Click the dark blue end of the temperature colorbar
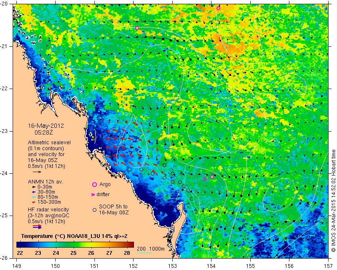The width and height of the screenshot is (337, 270). coord(19,245)
